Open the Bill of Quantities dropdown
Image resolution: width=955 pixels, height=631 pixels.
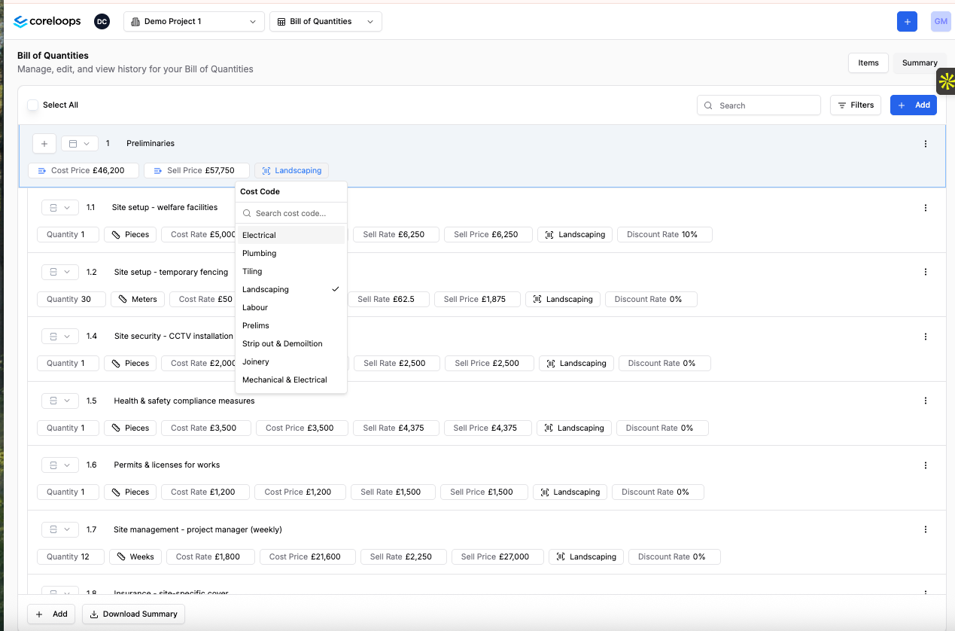coord(325,22)
